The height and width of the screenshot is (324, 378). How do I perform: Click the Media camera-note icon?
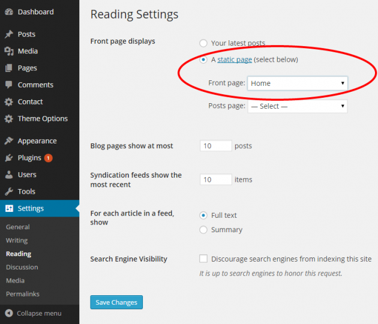pyautogui.click(x=9, y=51)
